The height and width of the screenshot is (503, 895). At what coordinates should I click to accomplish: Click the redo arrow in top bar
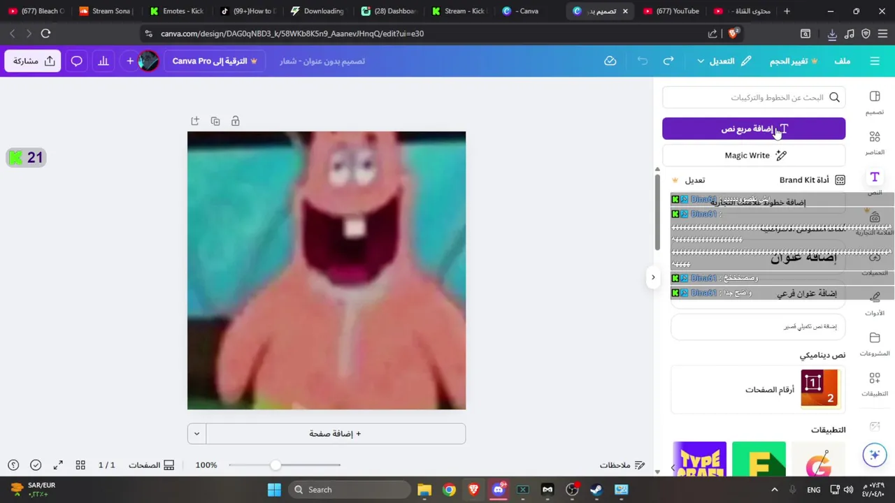click(668, 61)
